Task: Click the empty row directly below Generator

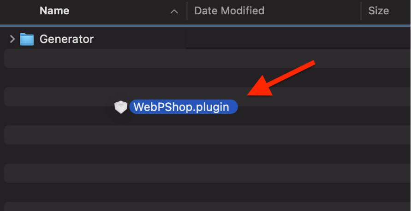Action: [x=205, y=59]
